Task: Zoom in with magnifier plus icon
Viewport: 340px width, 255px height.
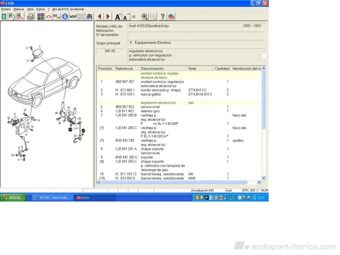Action: [x=144, y=17]
